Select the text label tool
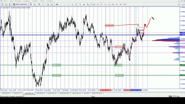The width and height of the screenshot is (185, 104). 76,4
